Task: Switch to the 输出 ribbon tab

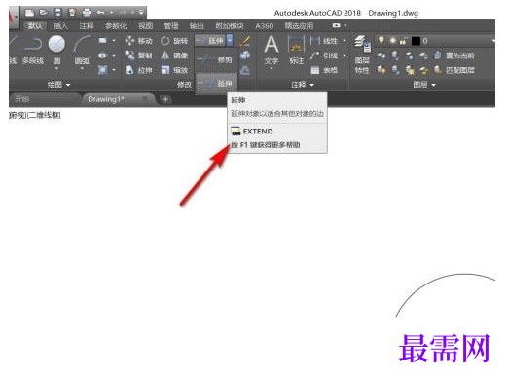Action: pyautogui.click(x=197, y=26)
